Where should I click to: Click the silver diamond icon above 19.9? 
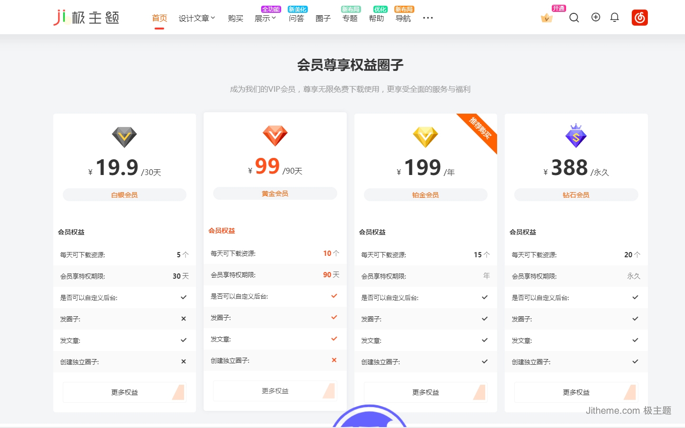(x=124, y=137)
